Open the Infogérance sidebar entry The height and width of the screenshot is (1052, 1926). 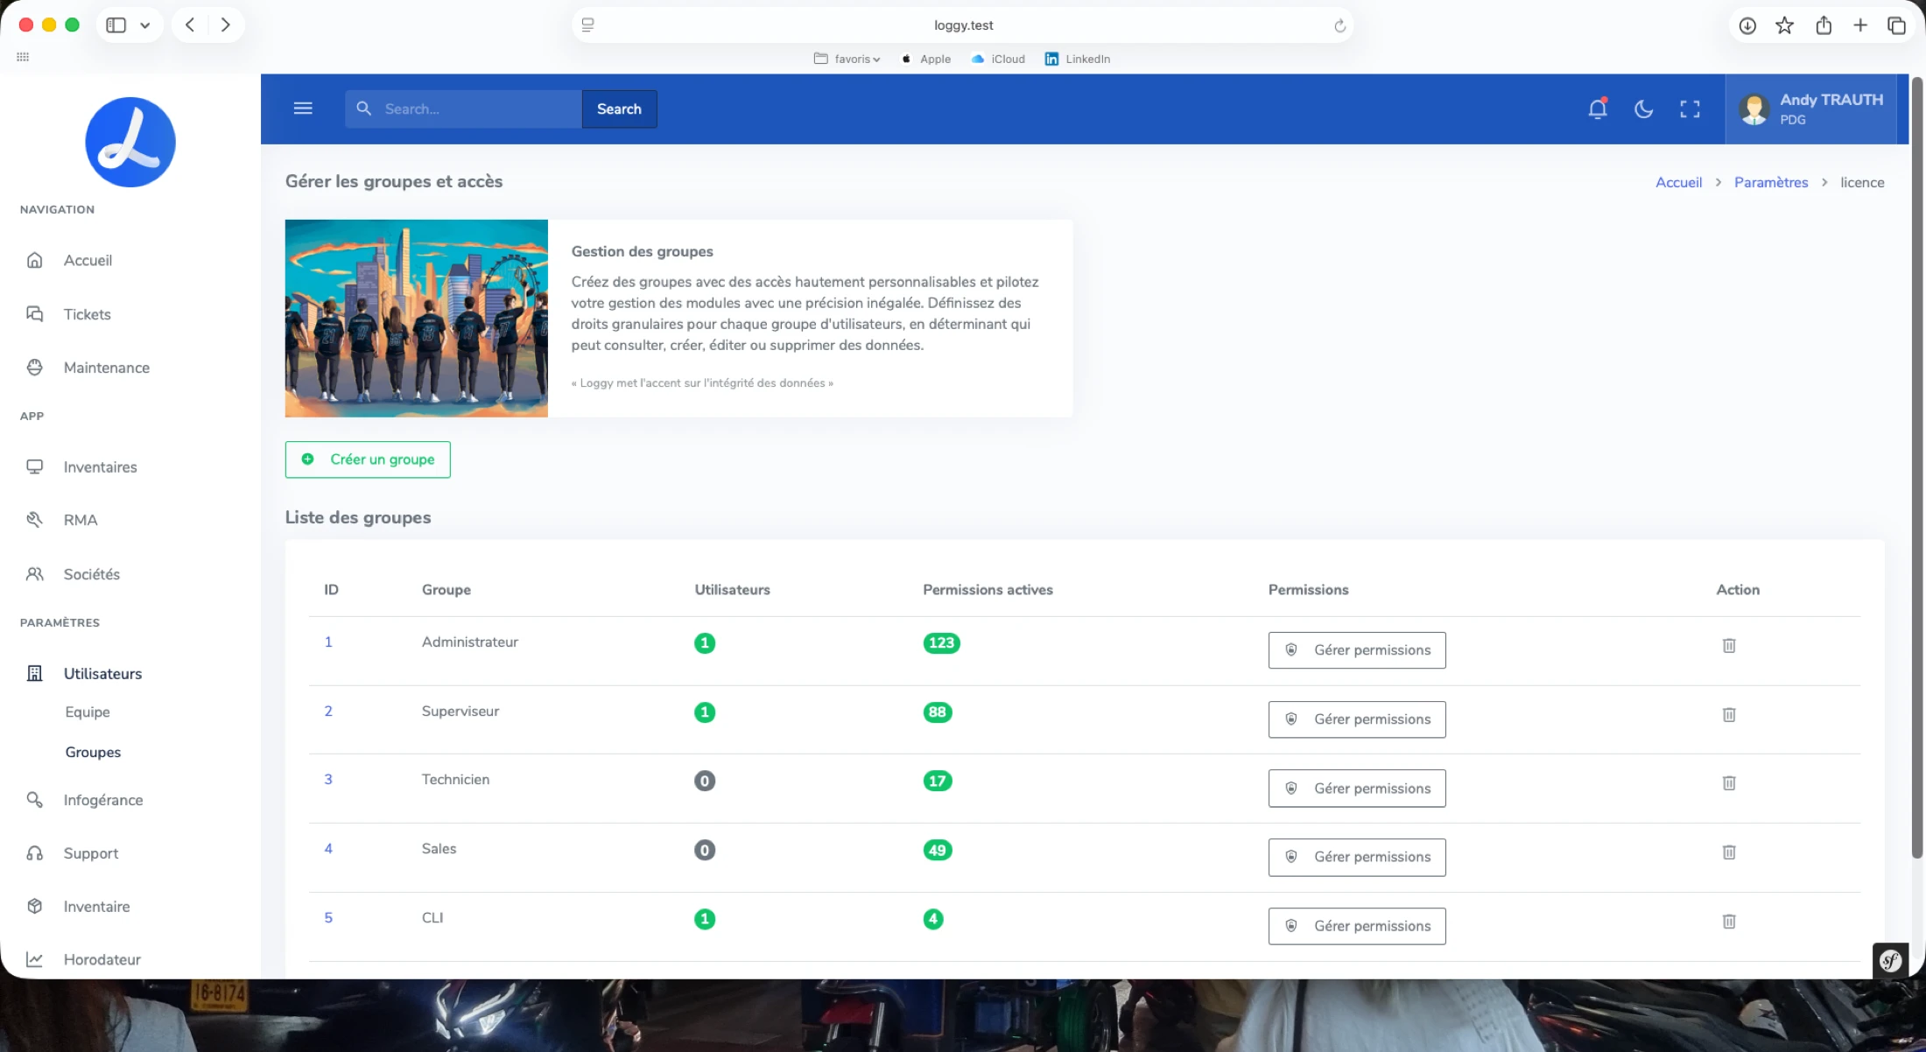102,800
